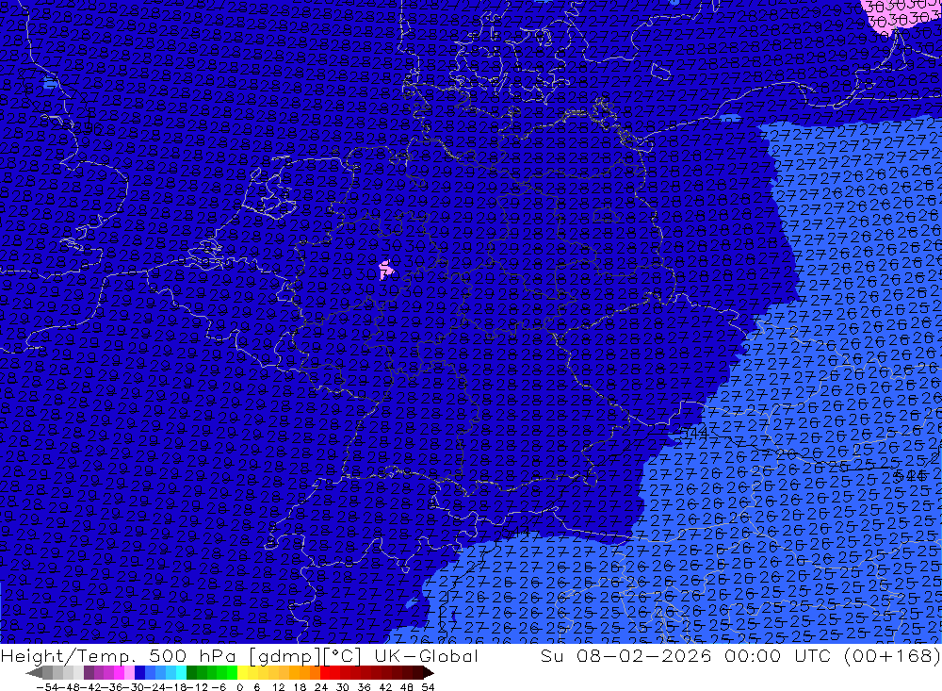Click the yellow legend swatch above 0
The height and width of the screenshot is (691, 942).
click(x=243, y=672)
